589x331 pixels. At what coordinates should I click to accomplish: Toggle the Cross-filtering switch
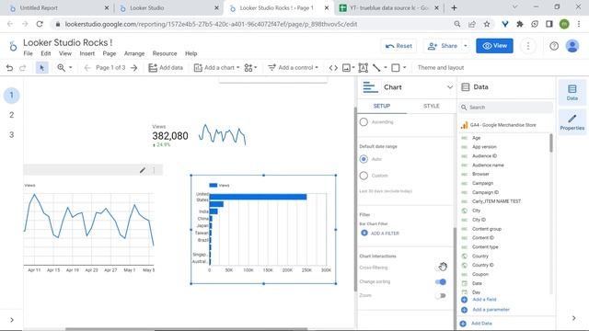point(441,268)
